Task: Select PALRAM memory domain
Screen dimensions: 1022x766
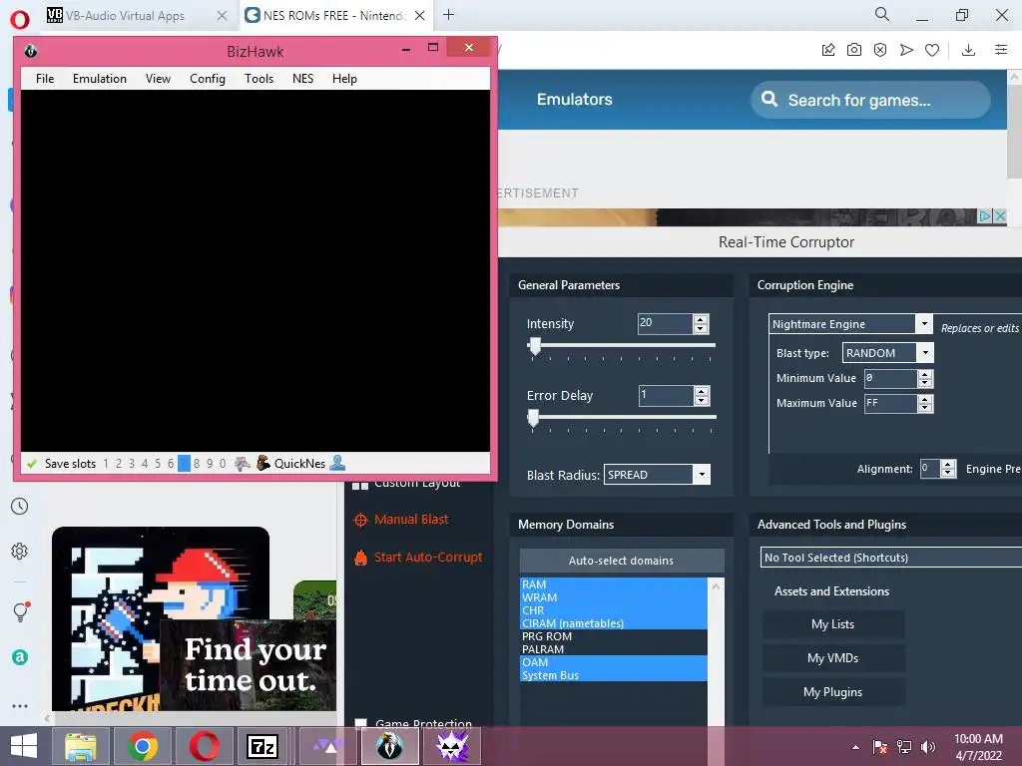Action: [614, 649]
